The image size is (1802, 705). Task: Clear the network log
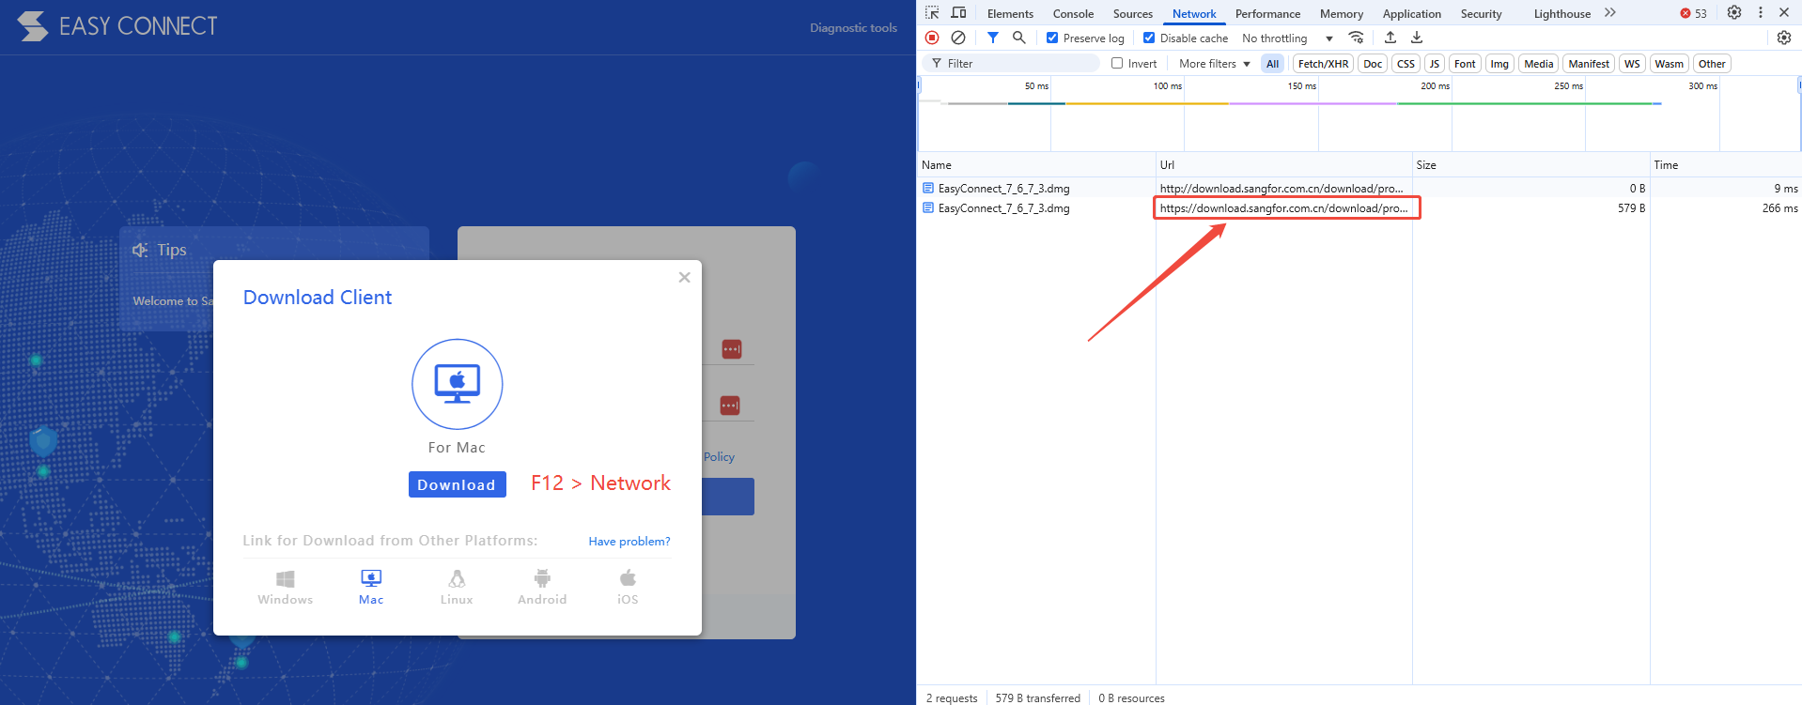pos(958,38)
